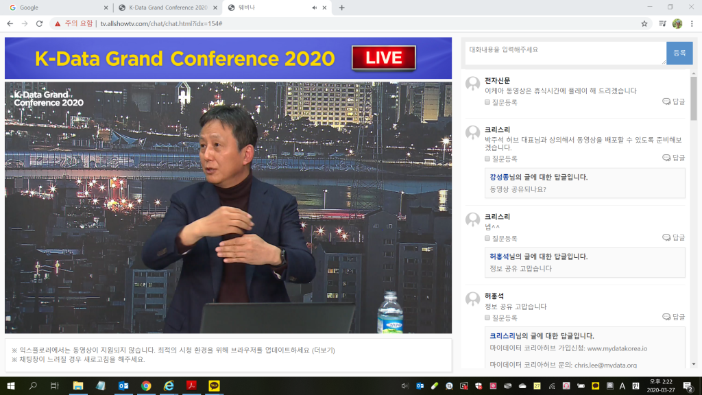Screen dimensions: 702x395
Task: Check 질문등록 under 전자신문's message
Action: (487, 103)
